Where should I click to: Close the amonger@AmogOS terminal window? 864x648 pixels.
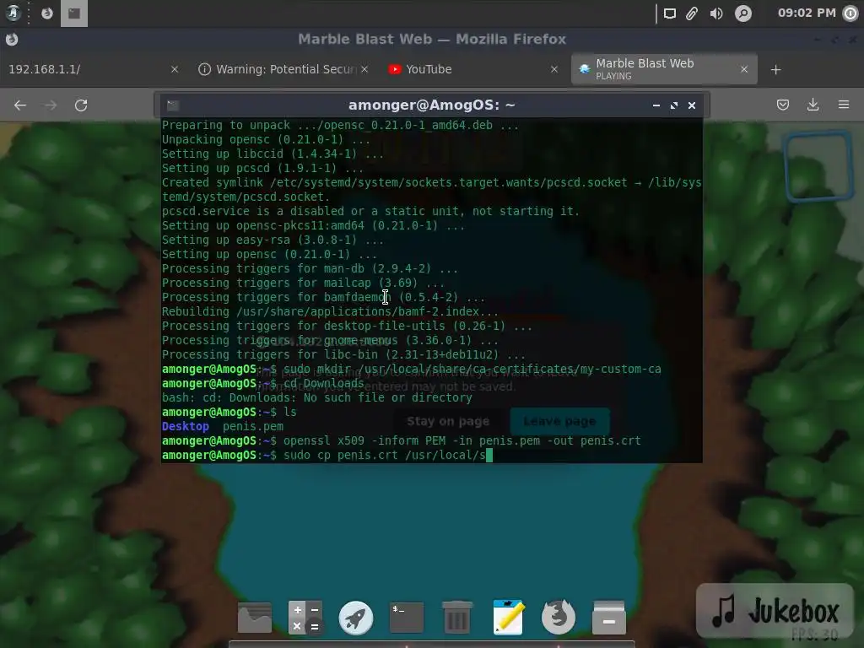(x=692, y=105)
